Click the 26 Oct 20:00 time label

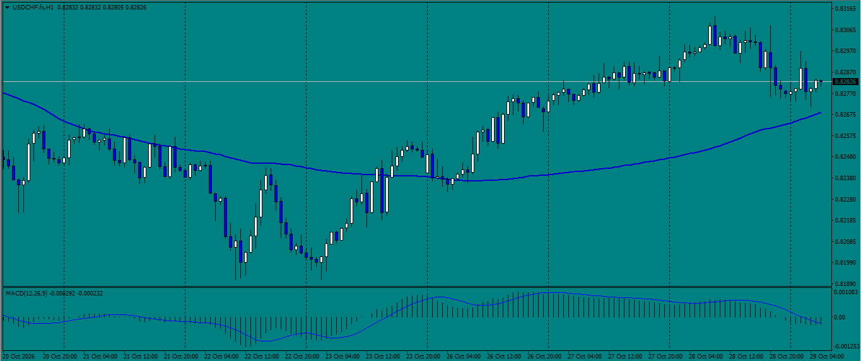[544, 356]
